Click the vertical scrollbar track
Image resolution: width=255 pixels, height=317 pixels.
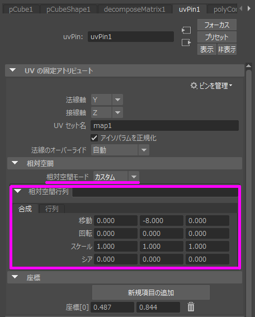(249, 192)
